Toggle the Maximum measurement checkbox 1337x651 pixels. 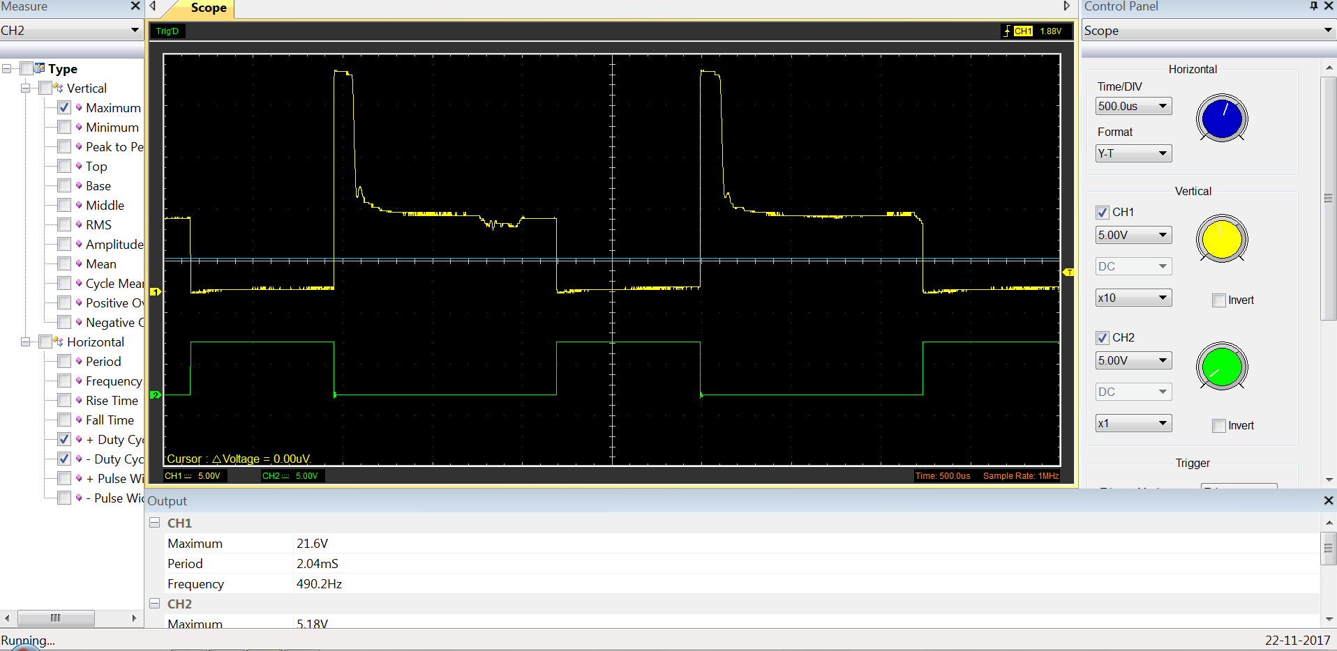click(x=64, y=107)
